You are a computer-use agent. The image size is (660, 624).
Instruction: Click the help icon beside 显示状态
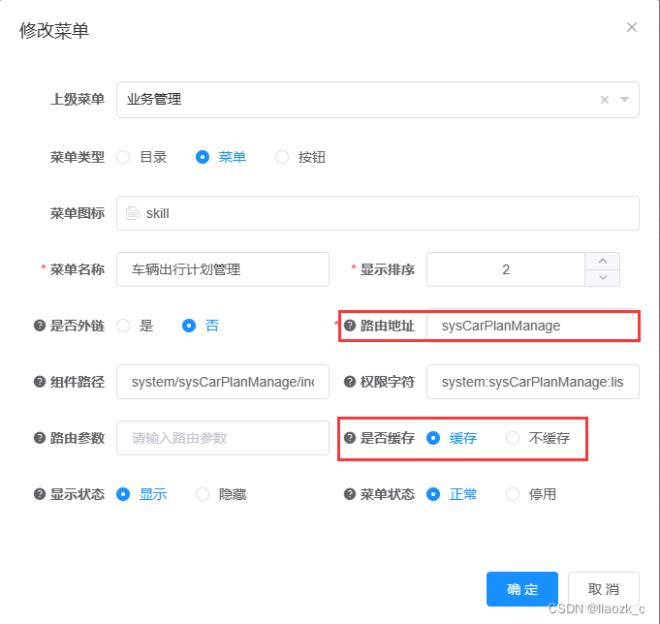(40, 494)
